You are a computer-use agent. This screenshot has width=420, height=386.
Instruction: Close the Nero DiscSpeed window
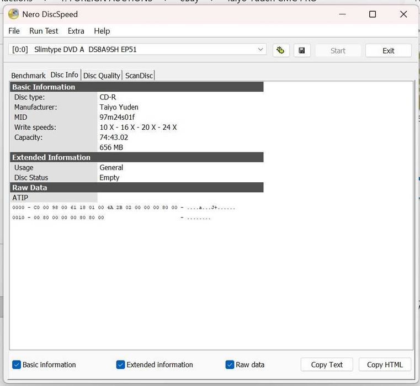click(x=403, y=14)
